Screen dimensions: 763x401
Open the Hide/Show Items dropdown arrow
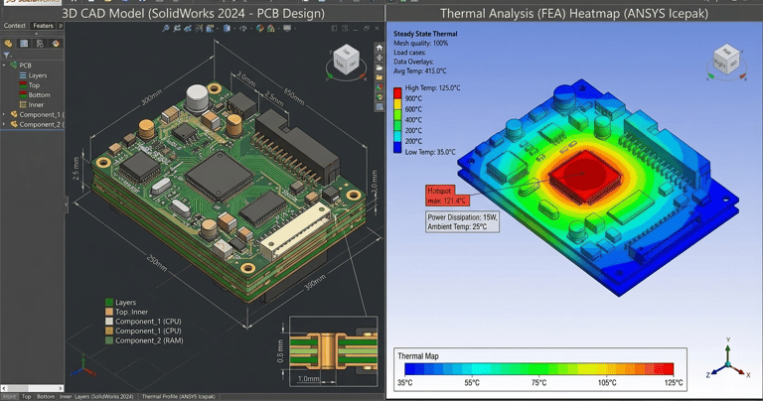[x=251, y=29]
